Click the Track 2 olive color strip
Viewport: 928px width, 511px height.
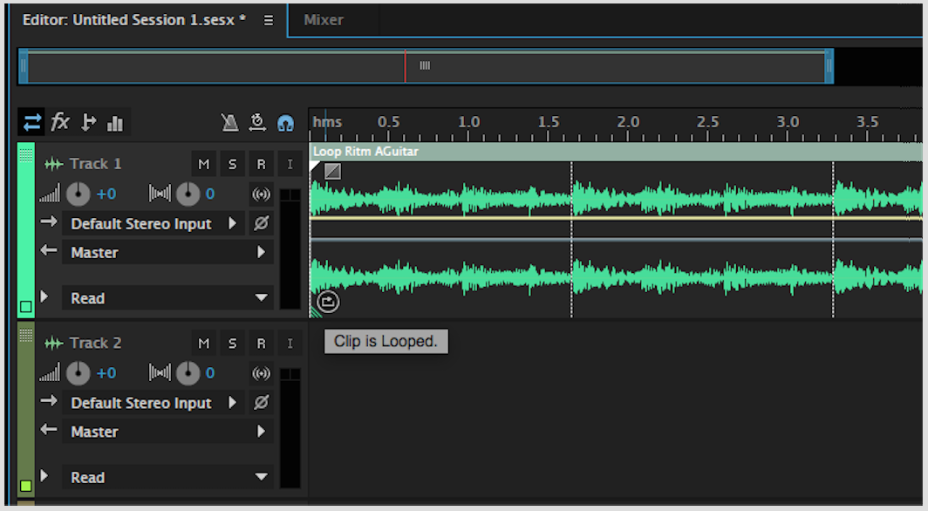coord(26,410)
